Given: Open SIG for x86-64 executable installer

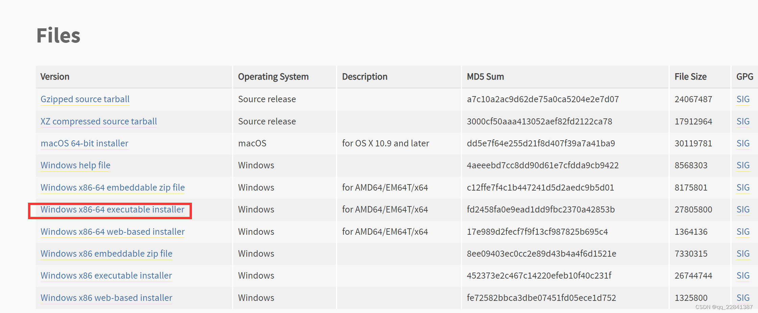Looking at the screenshot, I should point(743,209).
